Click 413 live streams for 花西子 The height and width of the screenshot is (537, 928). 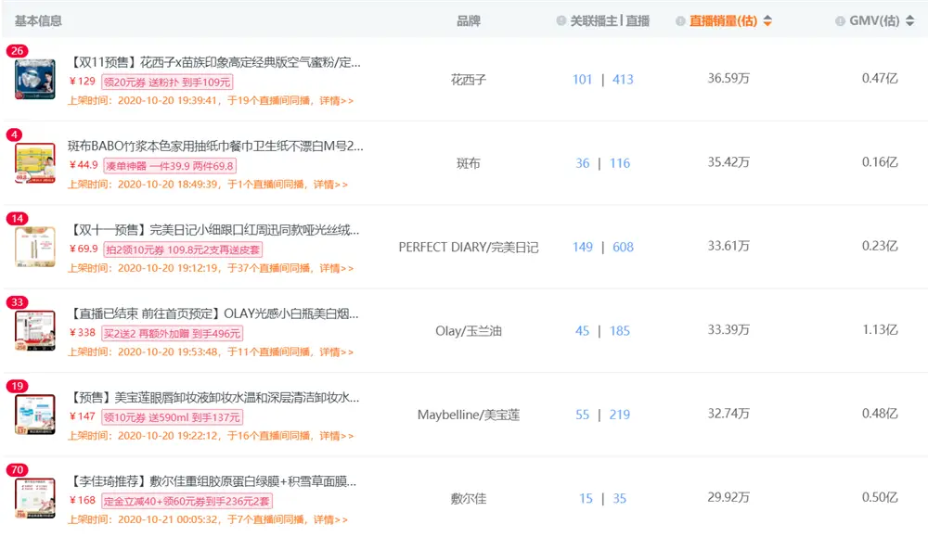click(x=623, y=79)
